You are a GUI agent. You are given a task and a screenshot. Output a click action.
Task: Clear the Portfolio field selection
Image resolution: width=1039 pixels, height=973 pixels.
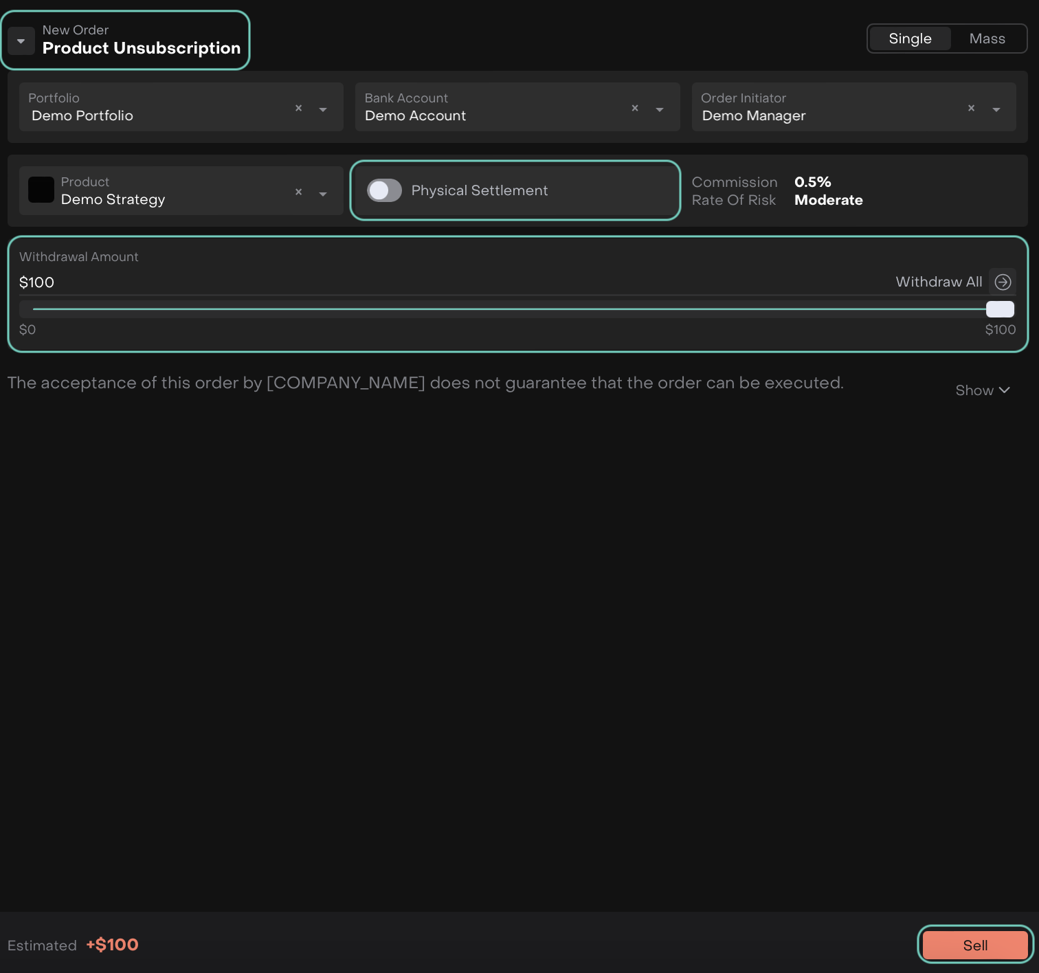(x=298, y=108)
